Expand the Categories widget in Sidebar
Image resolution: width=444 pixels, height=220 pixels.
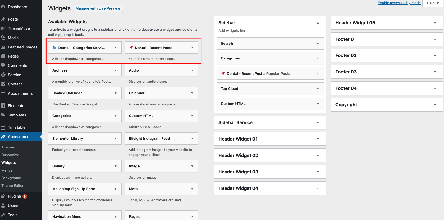tap(318, 58)
